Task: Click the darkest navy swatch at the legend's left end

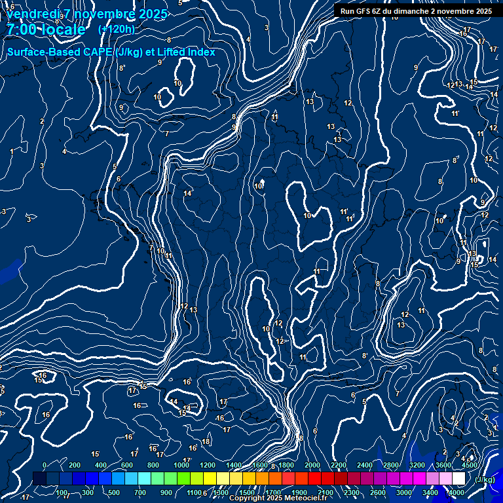Action: tap(39, 479)
